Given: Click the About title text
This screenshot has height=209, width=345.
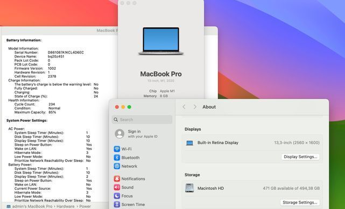Looking at the screenshot, I should pyautogui.click(x=209, y=107).
